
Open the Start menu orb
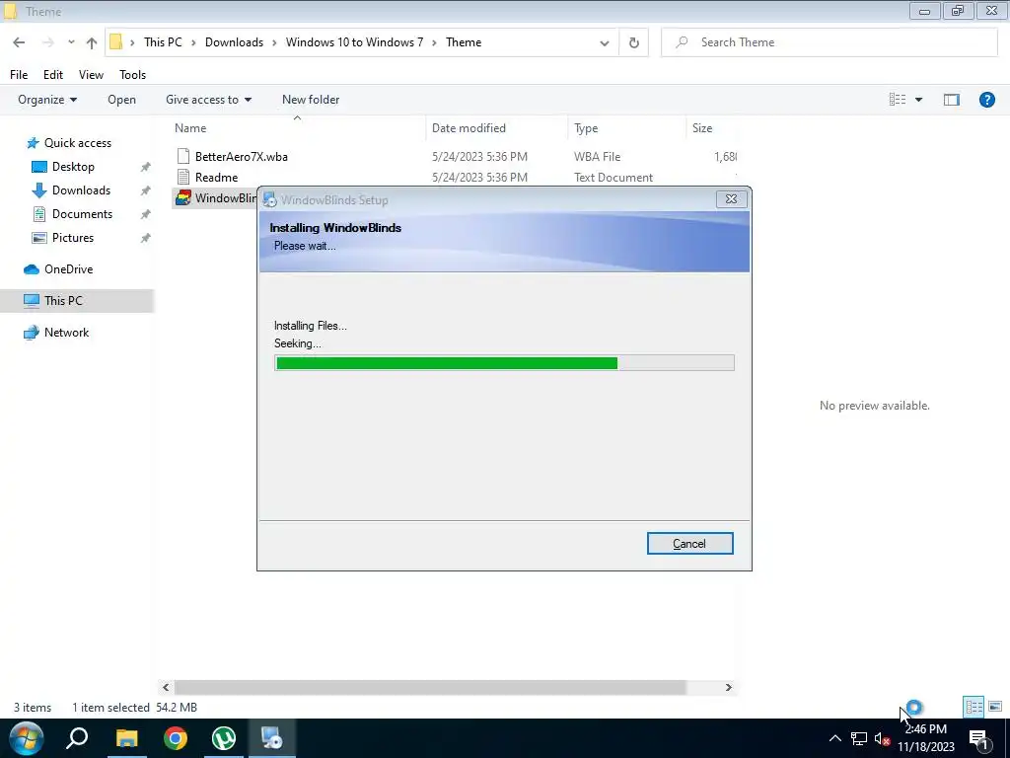click(27, 738)
